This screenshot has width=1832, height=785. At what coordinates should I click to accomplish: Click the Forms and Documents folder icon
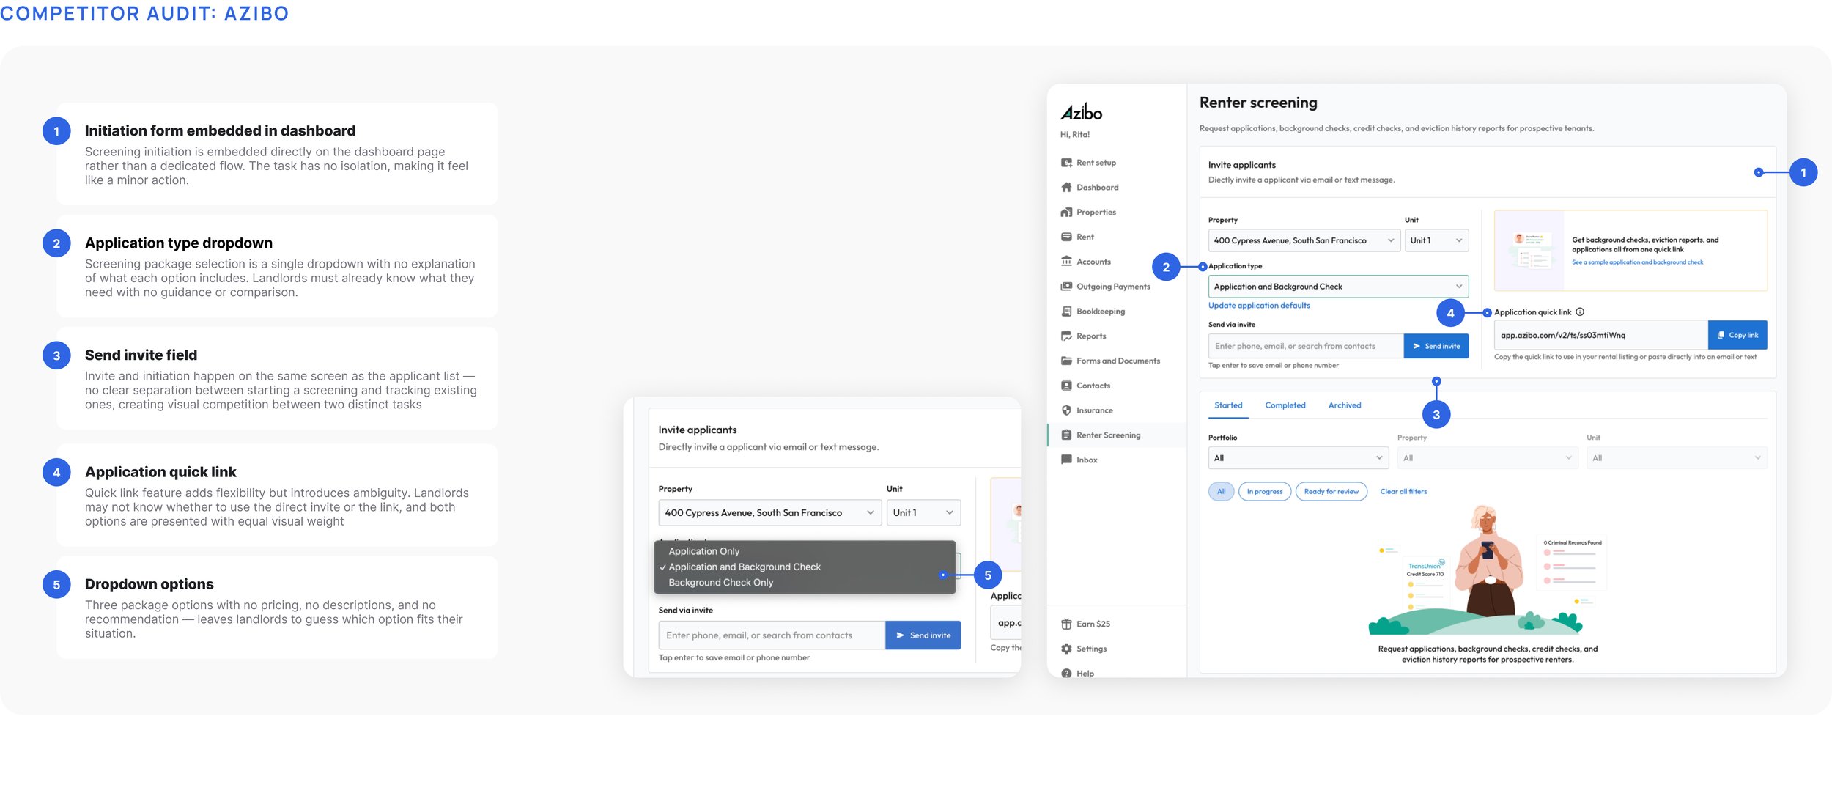point(1066,361)
